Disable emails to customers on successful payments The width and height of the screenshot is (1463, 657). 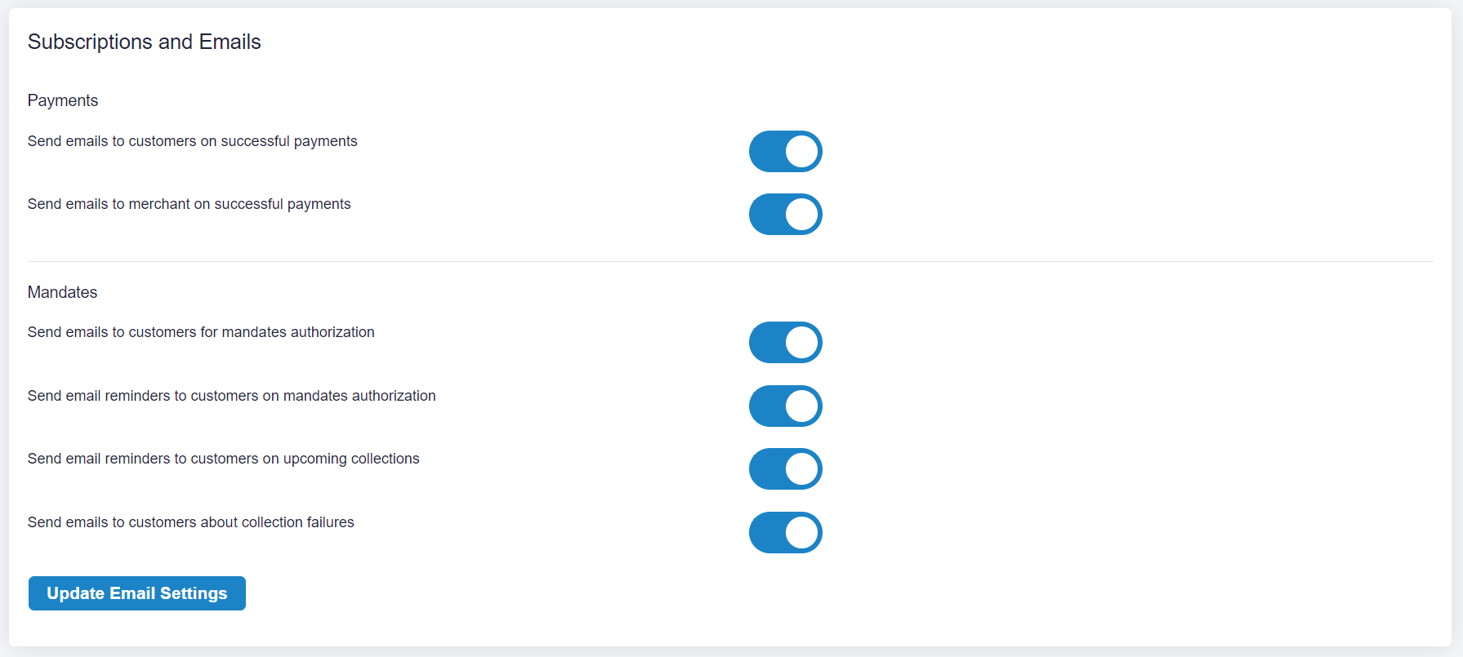(x=785, y=151)
